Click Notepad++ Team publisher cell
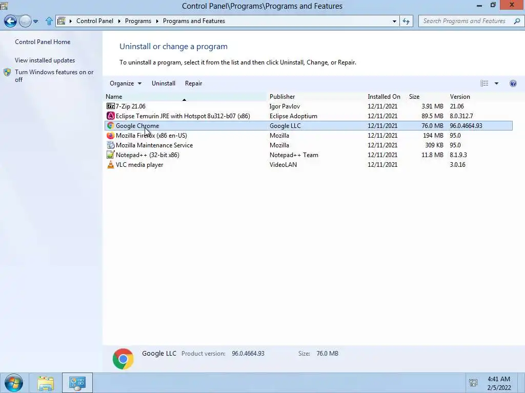This screenshot has width=525, height=393. 294,155
